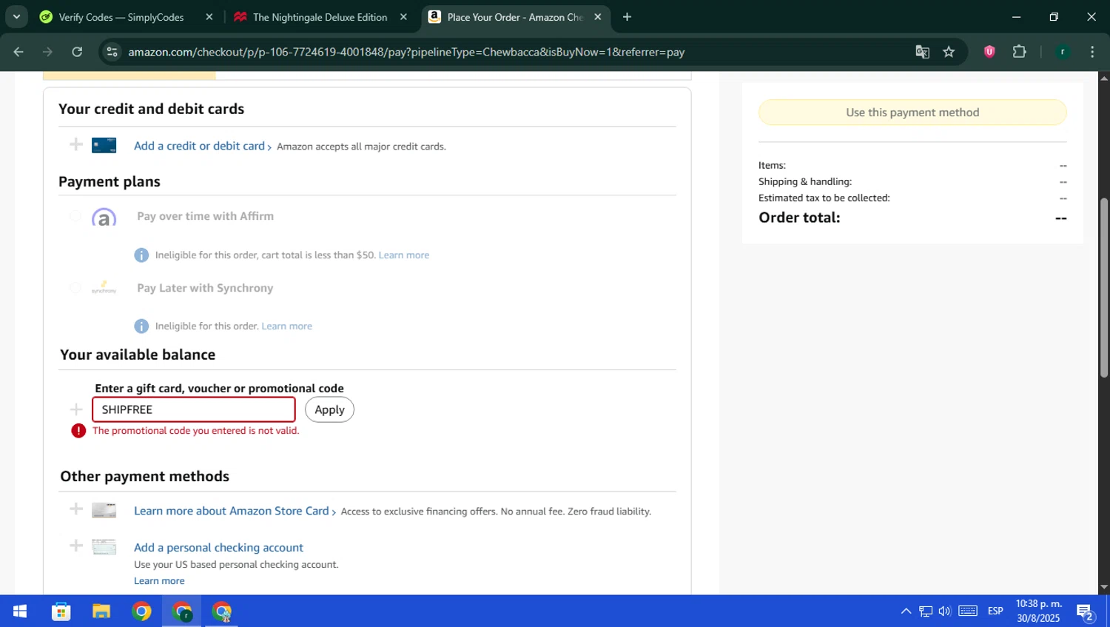Open Chrome three-dot menu
This screenshot has width=1110, height=627.
click(1092, 52)
